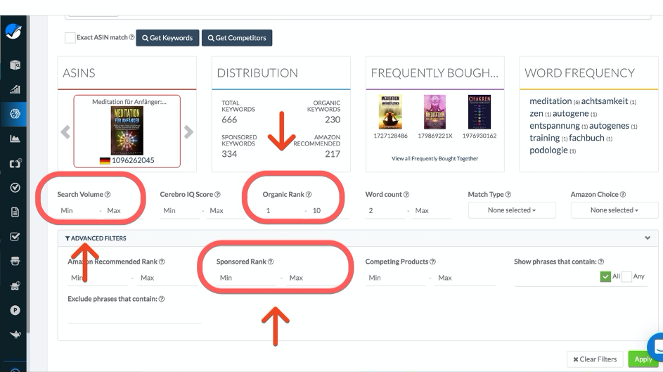Open Sponsored Rank help tooltip icon
Viewport: 663px width, 372px height.
[271, 262]
